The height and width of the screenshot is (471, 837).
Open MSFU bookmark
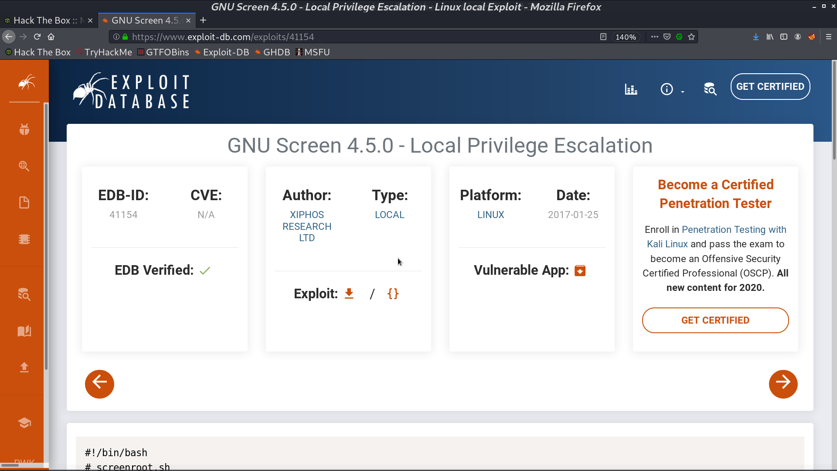click(x=313, y=52)
